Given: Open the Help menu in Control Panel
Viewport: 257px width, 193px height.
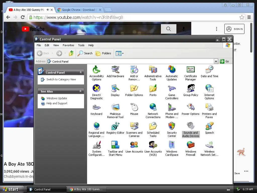Looking at the screenshot, I should click(x=91, y=45).
